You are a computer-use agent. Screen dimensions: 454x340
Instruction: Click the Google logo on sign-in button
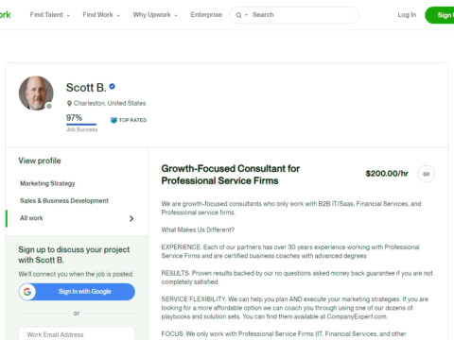click(x=27, y=292)
